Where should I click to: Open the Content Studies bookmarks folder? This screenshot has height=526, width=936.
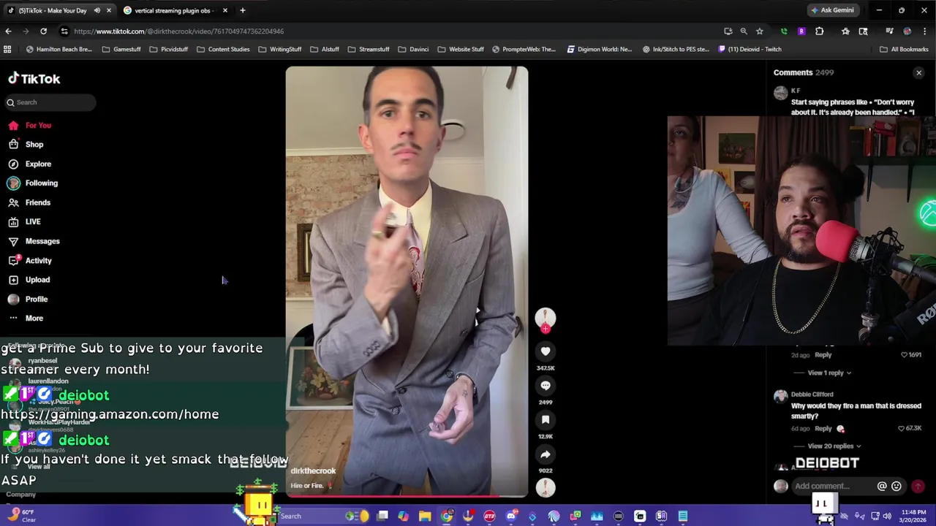point(224,50)
